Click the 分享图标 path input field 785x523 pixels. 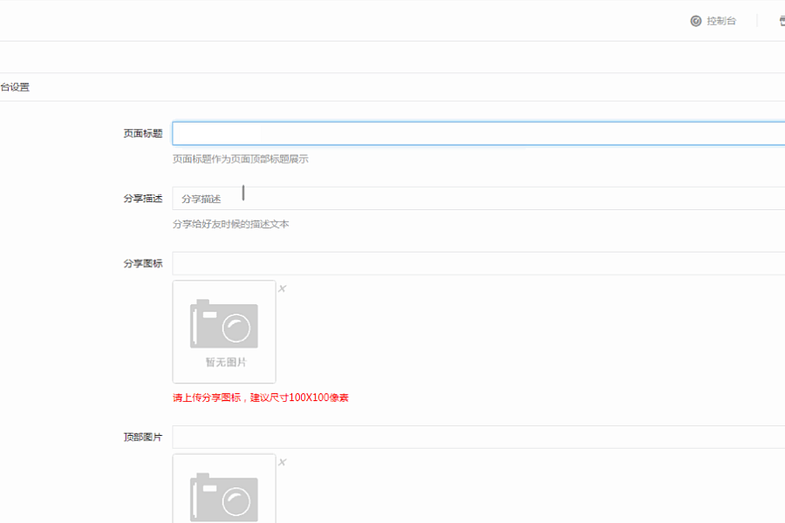tap(479, 263)
